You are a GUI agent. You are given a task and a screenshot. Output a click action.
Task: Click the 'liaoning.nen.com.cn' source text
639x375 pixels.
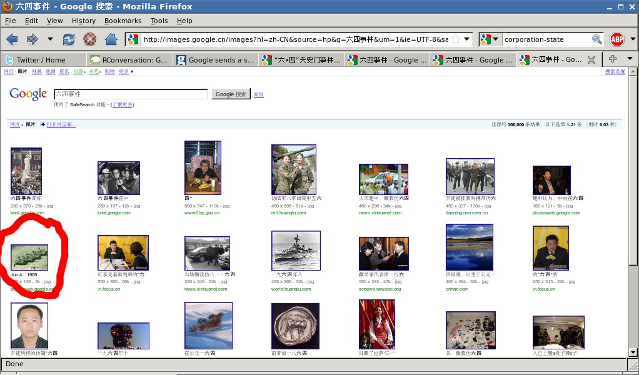click(466, 213)
